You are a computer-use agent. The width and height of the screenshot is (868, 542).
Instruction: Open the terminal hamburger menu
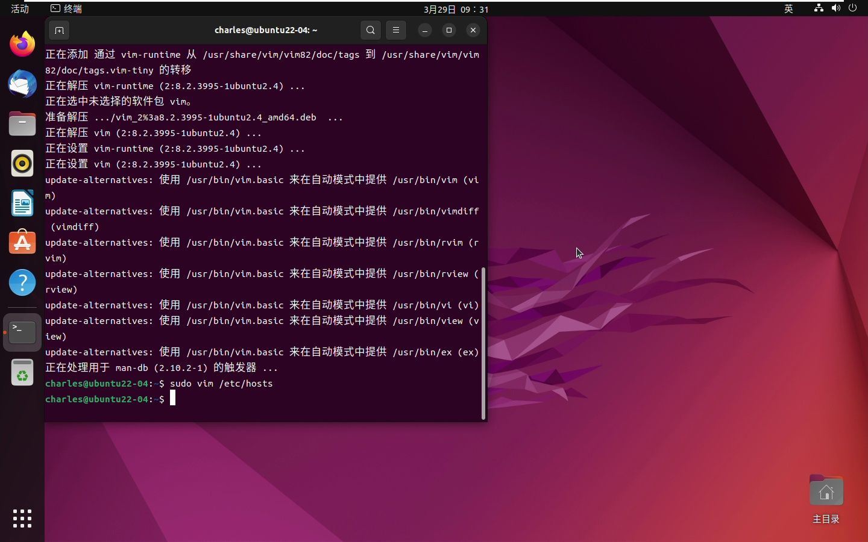coord(396,30)
